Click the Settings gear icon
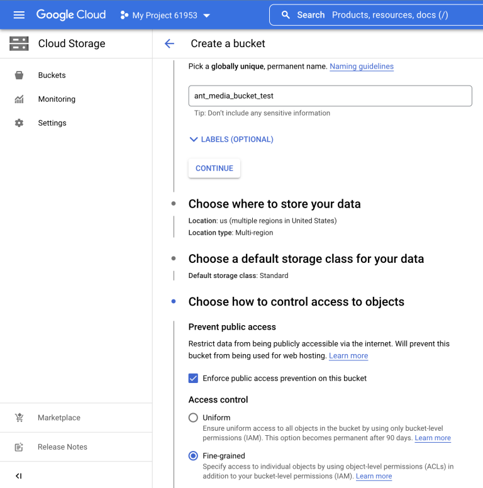This screenshot has width=483, height=488. pyautogui.click(x=19, y=123)
